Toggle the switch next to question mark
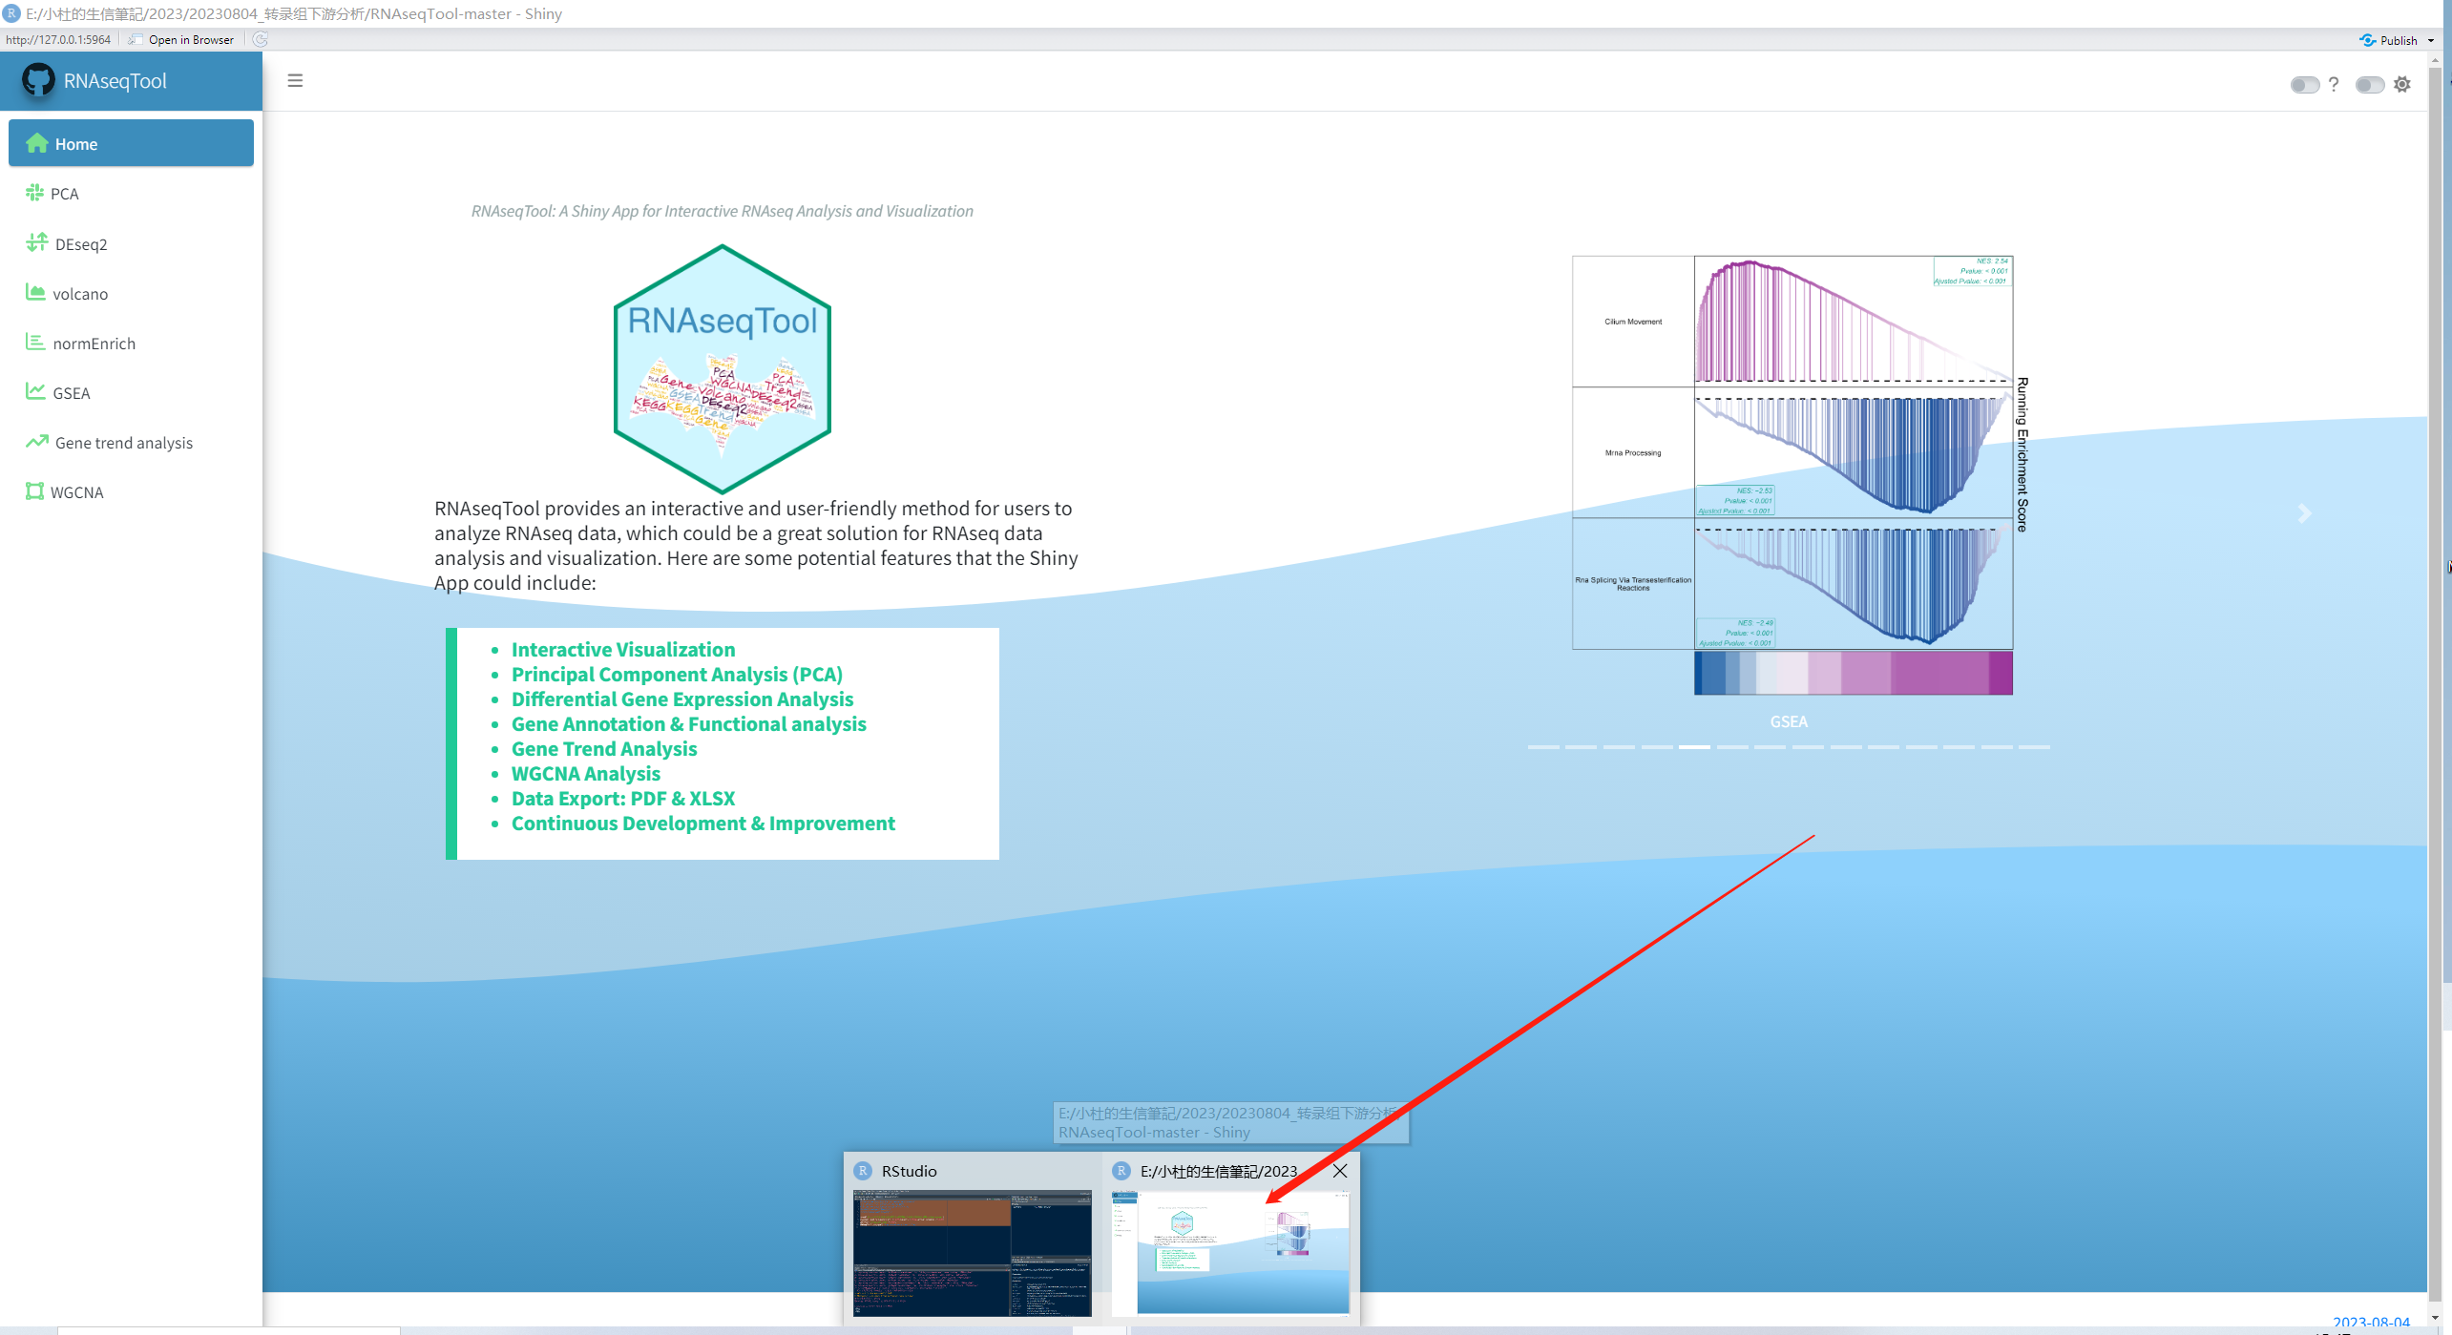Screen dimensions: 2452x1335 point(2303,85)
